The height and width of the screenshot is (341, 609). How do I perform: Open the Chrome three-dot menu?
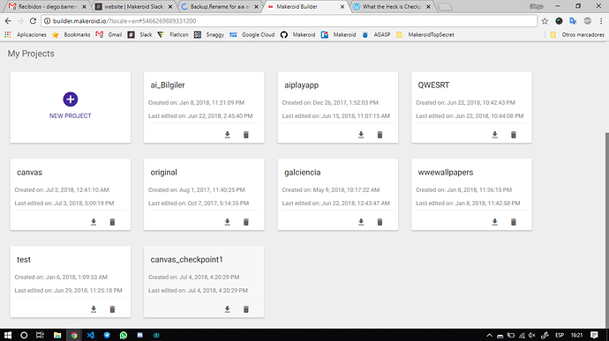point(601,21)
